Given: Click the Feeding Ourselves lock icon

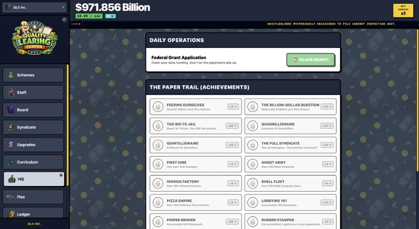Looking at the screenshot, I should tap(158, 107).
